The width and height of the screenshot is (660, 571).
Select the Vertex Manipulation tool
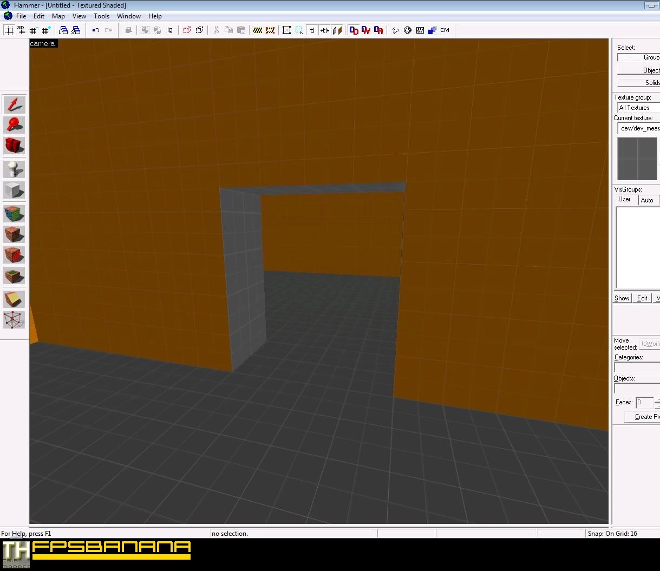pyautogui.click(x=14, y=319)
